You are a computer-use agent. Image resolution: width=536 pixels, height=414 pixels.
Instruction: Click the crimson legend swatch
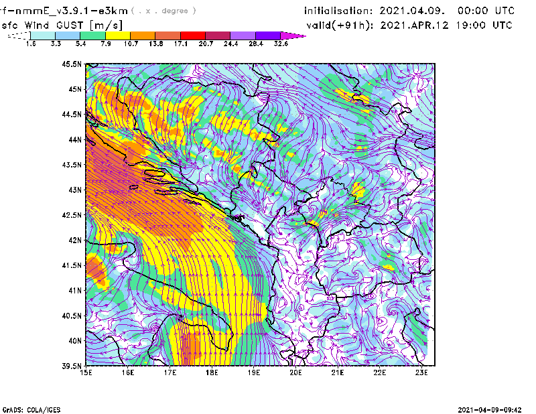[218, 36]
